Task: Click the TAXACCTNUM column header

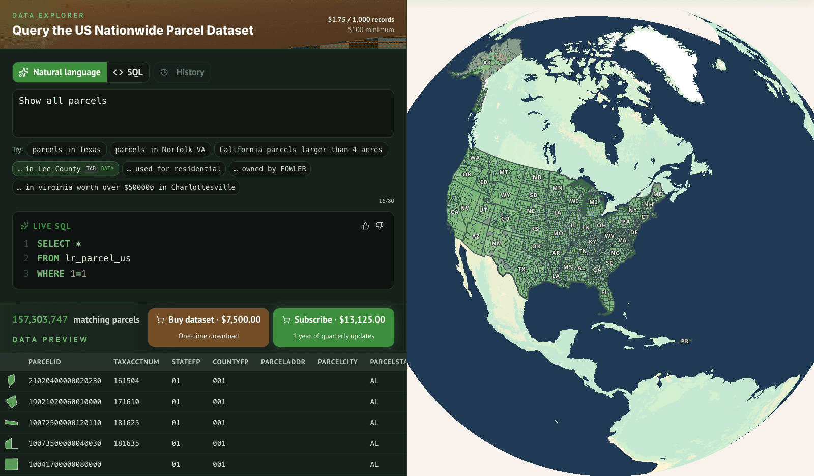Action: coord(136,362)
